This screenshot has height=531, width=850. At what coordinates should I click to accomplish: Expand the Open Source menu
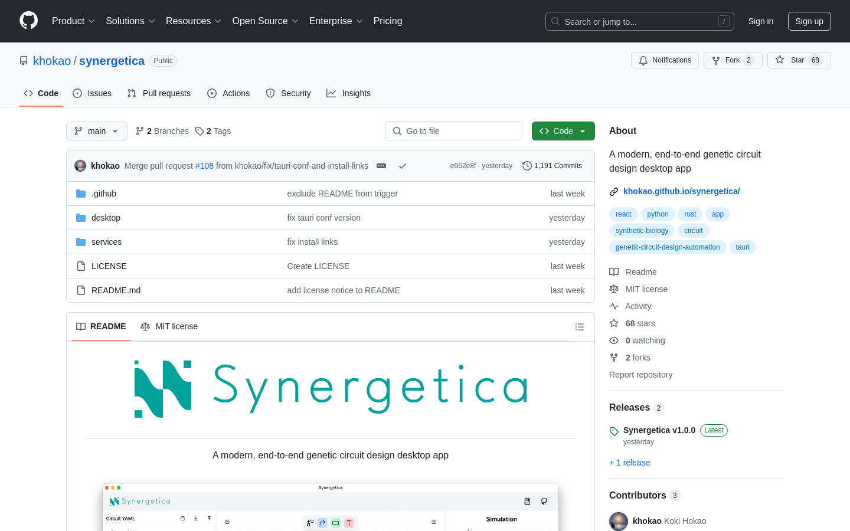pos(266,21)
